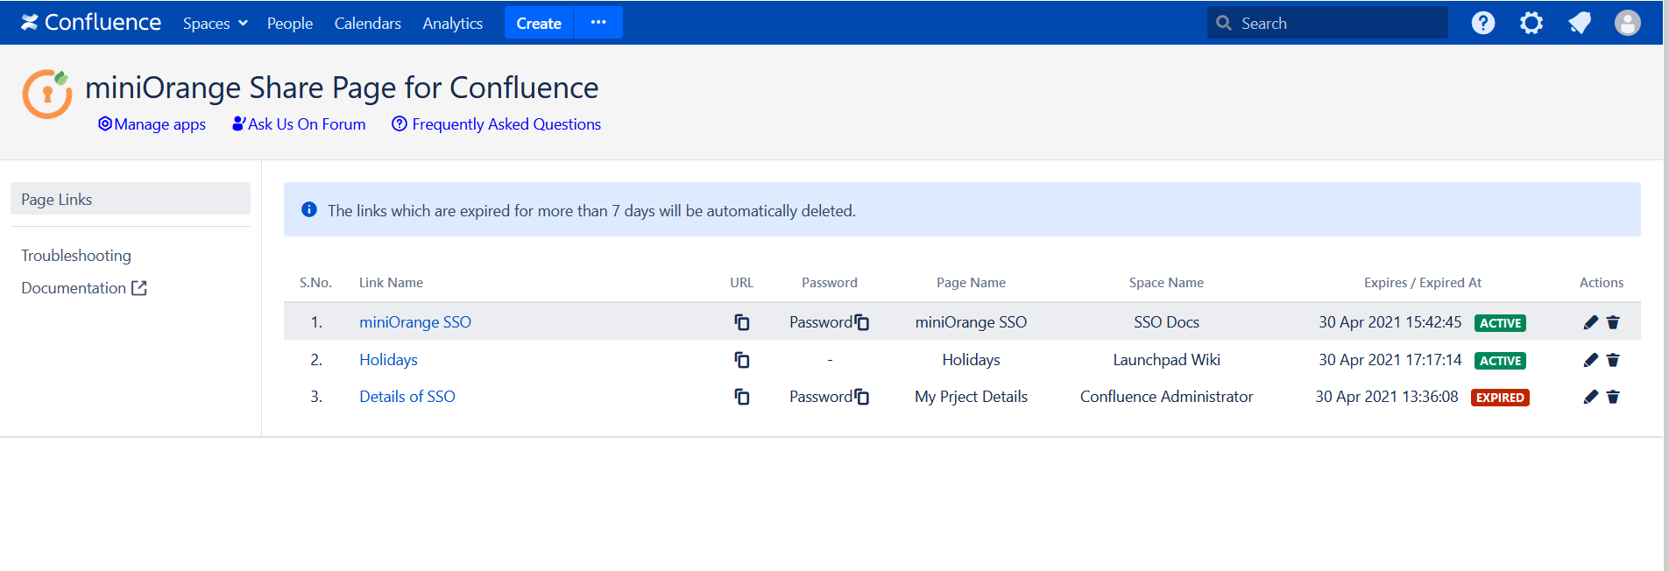Open Frequently Asked Questions link
The width and height of the screenshot is (1669, 571).
coord(497,124)
